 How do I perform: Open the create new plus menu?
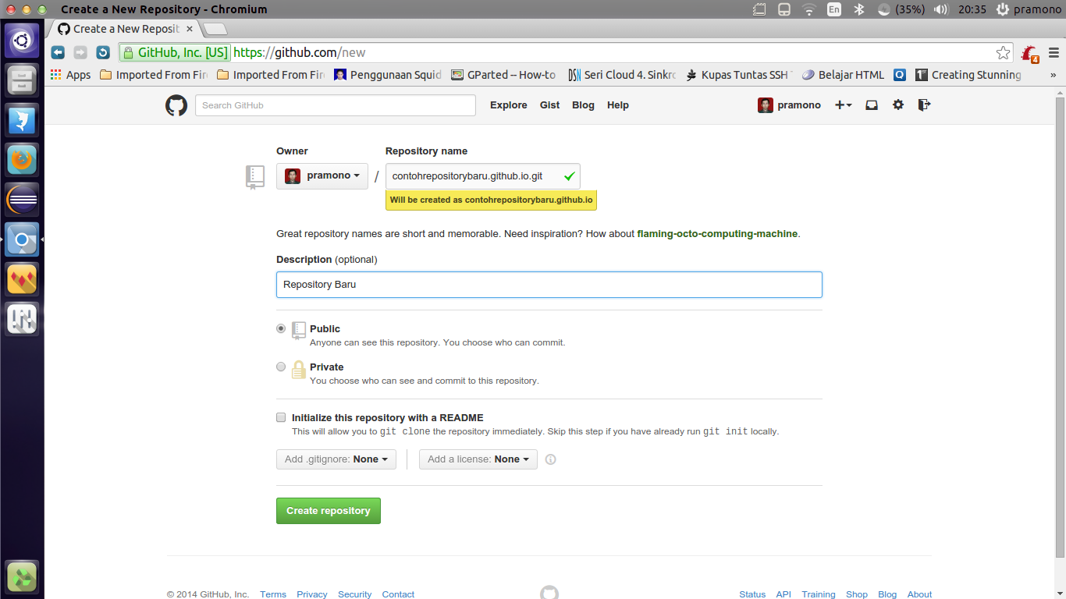click(x=844, y=105)
